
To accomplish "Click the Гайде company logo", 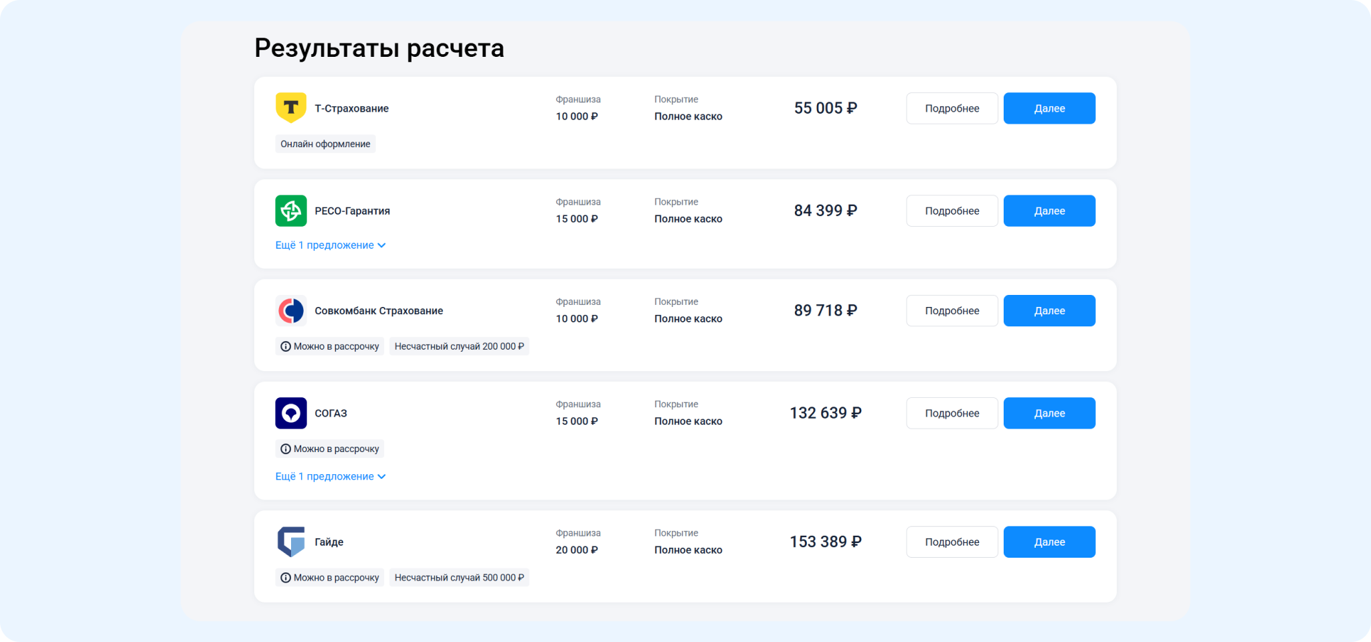I will (291, 542).
